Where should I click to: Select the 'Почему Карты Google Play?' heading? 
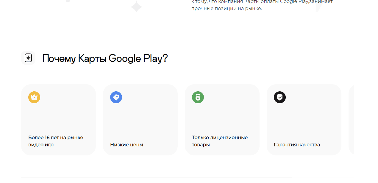point(105,58)
